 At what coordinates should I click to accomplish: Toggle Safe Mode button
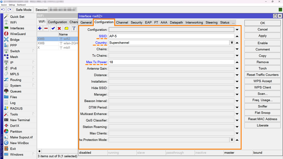pyautogui.click(x=23, y=10)
